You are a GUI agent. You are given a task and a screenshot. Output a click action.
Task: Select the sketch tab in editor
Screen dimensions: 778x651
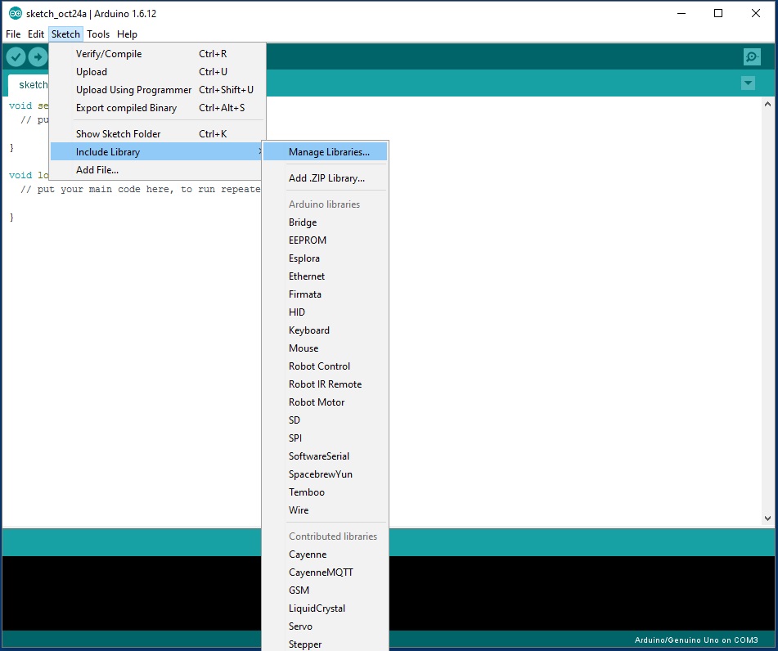(x=29, y=85)
